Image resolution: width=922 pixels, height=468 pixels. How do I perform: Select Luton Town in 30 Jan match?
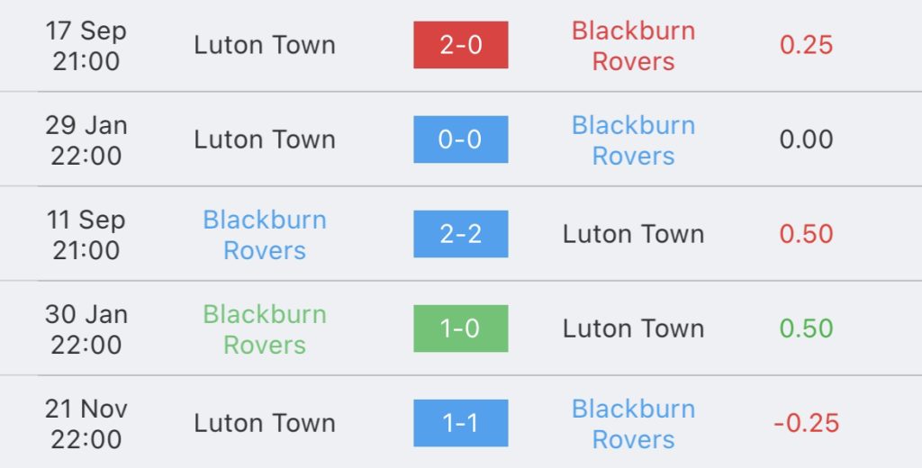point(633,328)
